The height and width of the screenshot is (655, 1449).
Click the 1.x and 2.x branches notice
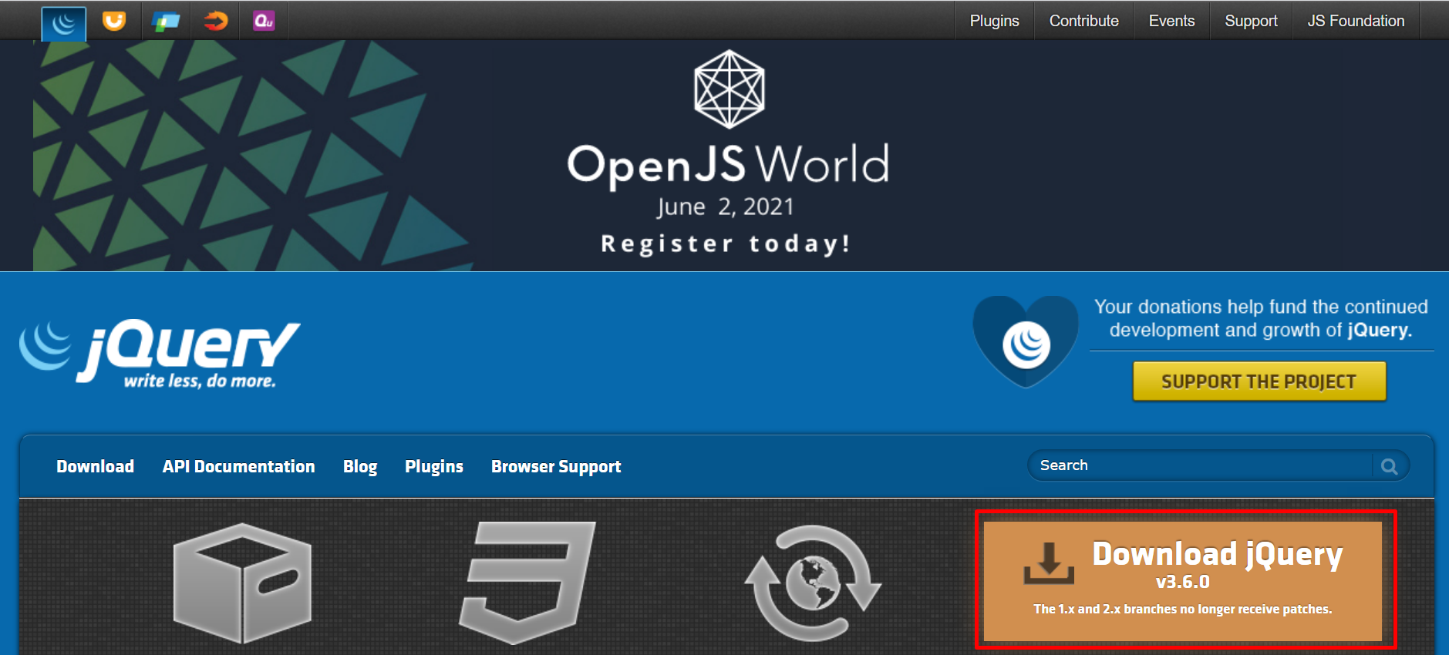(1182, 609)
